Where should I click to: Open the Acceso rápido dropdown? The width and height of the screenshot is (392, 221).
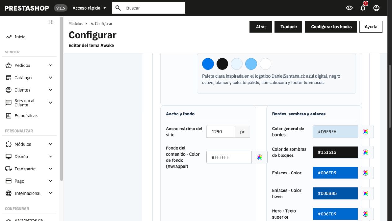click(x=89, y=8)
